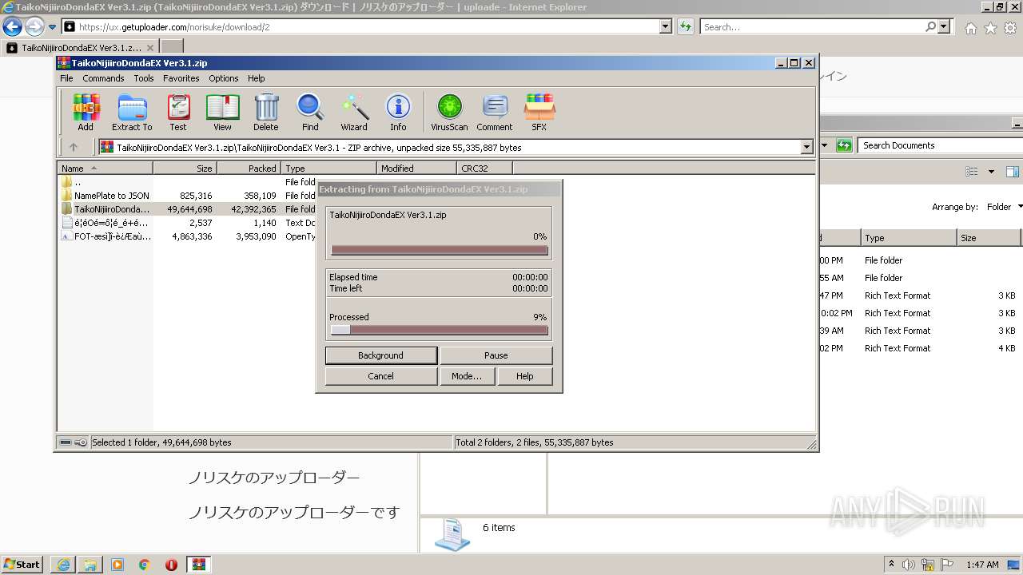
Task: Sort by the Name column header
Action: [x=105, y=169]
